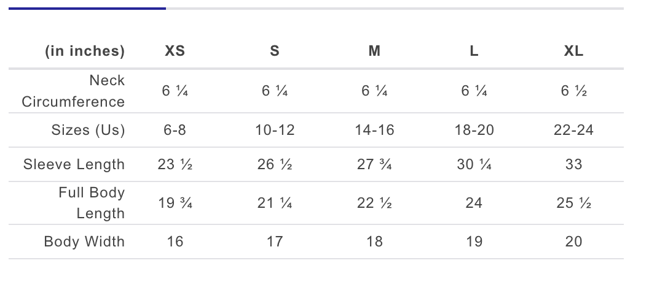Click the active blue tab underline

87,9
